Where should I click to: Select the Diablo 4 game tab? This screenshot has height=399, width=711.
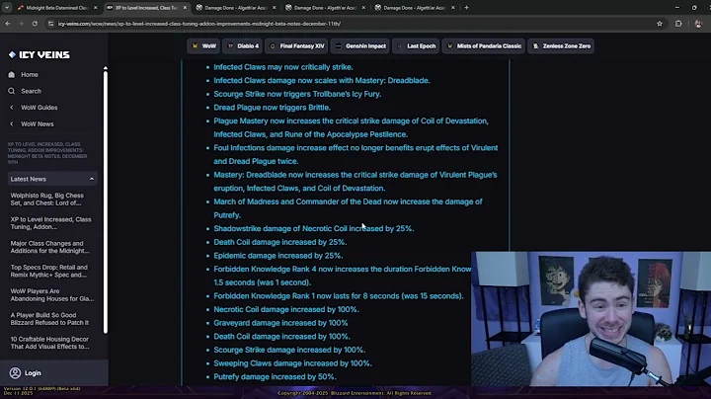pos(243,45)
